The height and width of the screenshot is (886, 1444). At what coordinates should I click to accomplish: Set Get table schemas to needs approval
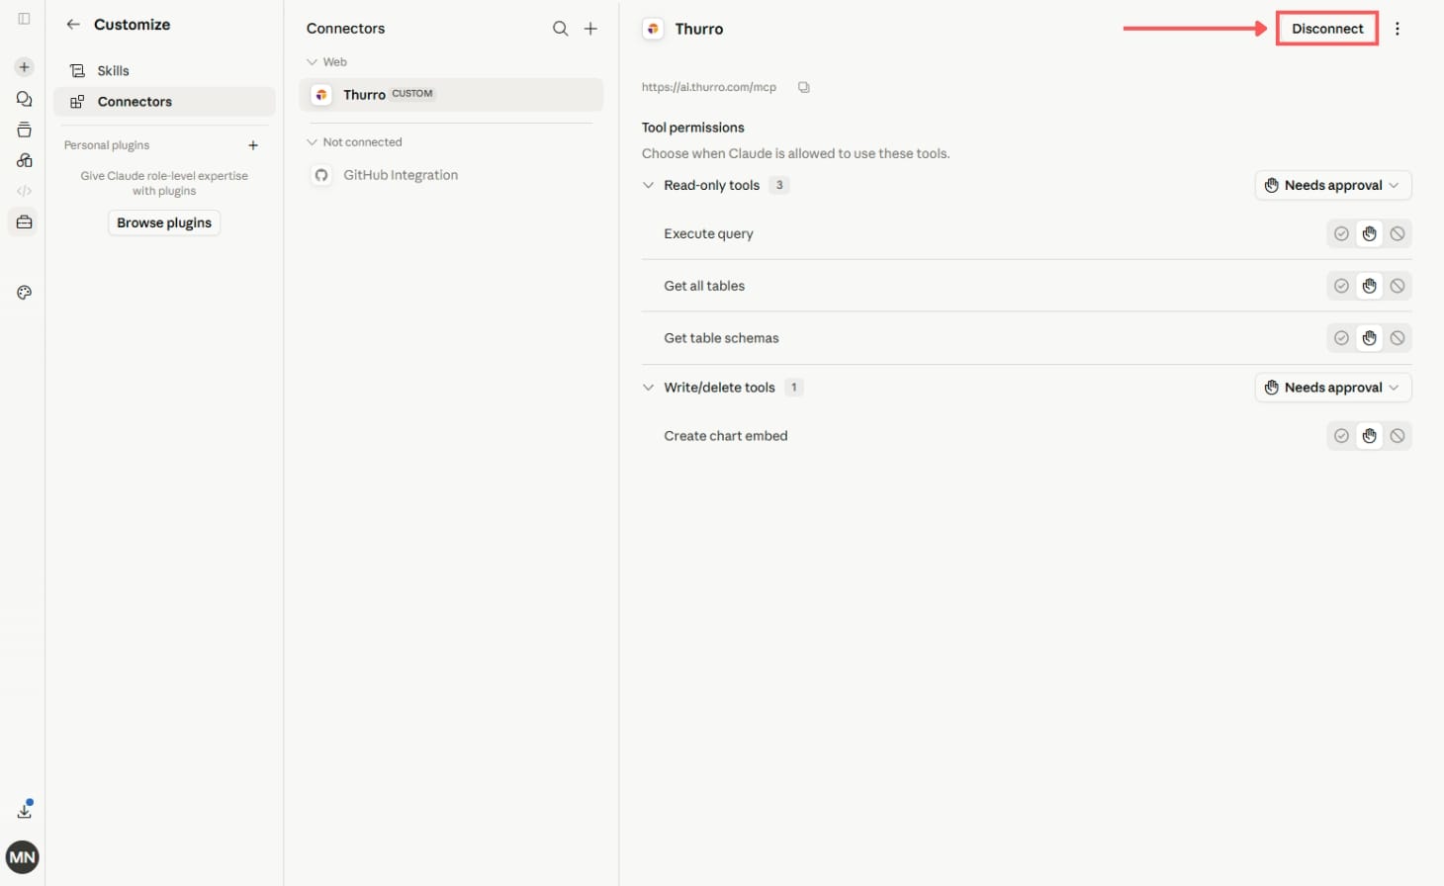[1369, 338]
